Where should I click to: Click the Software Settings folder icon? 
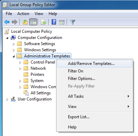tap(19, 44)
